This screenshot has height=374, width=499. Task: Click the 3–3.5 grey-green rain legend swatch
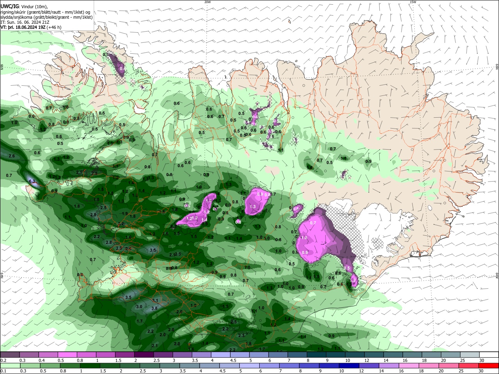coord(170,366)
